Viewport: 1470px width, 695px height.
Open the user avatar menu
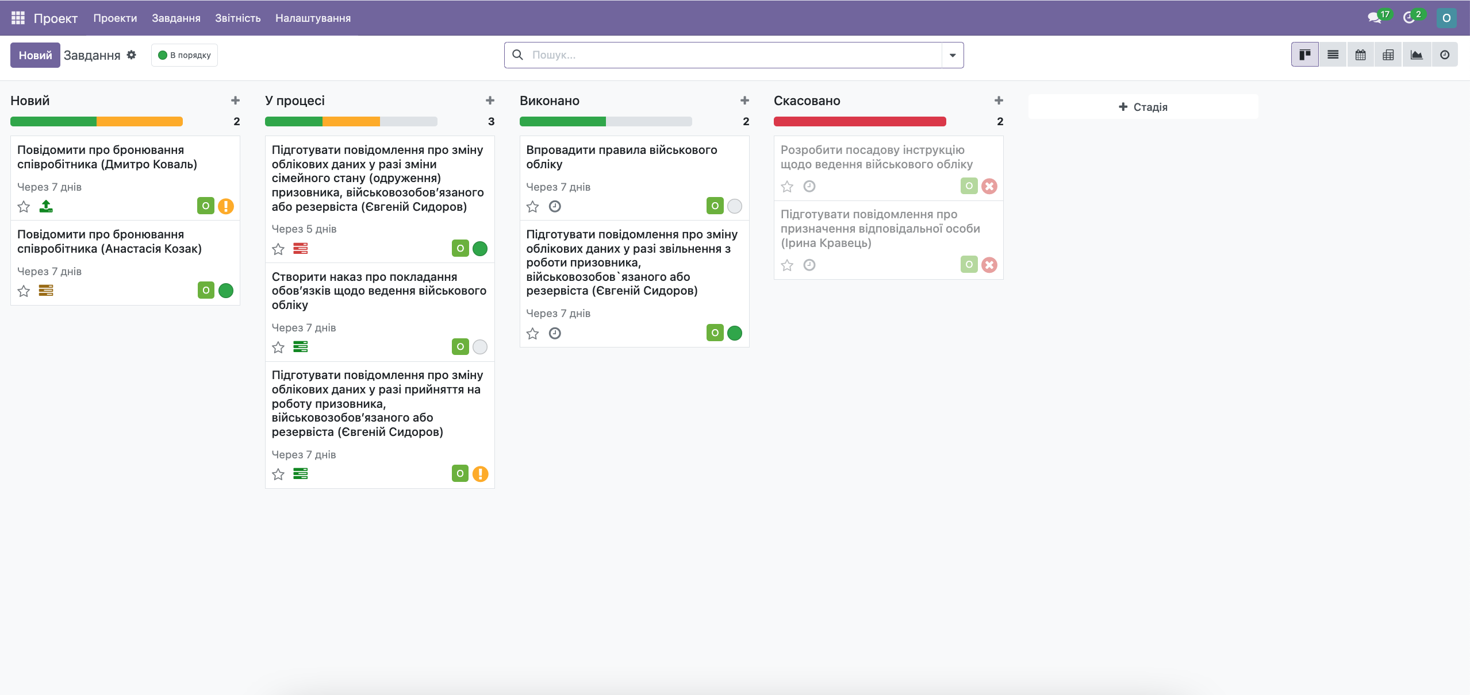click(1446, 18)
